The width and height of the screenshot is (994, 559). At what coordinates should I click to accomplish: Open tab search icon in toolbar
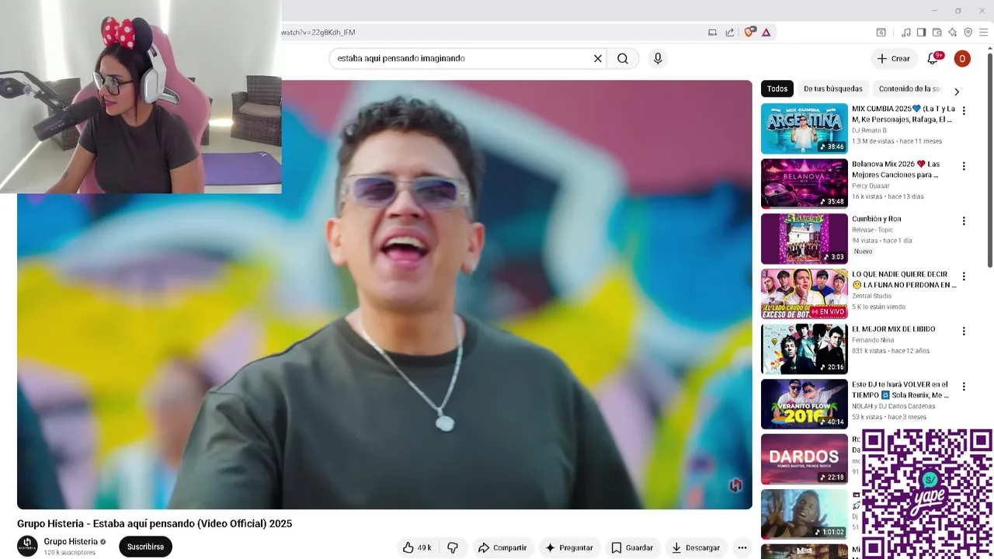click(881, 32)
